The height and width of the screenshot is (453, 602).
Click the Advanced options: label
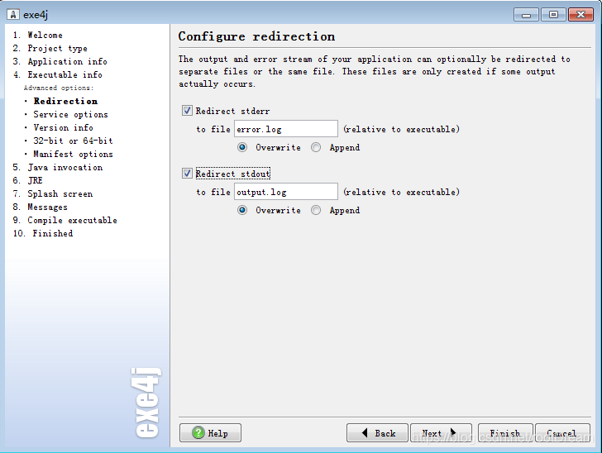pyautogui.click(x=59, y=88)
